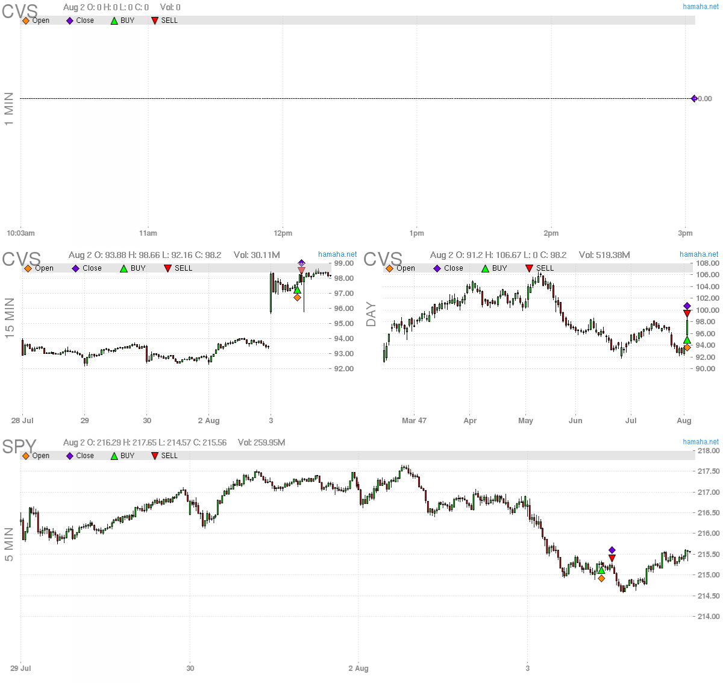Open hamaha.net link above CVS 1 MIN chart

coord(701,7)
